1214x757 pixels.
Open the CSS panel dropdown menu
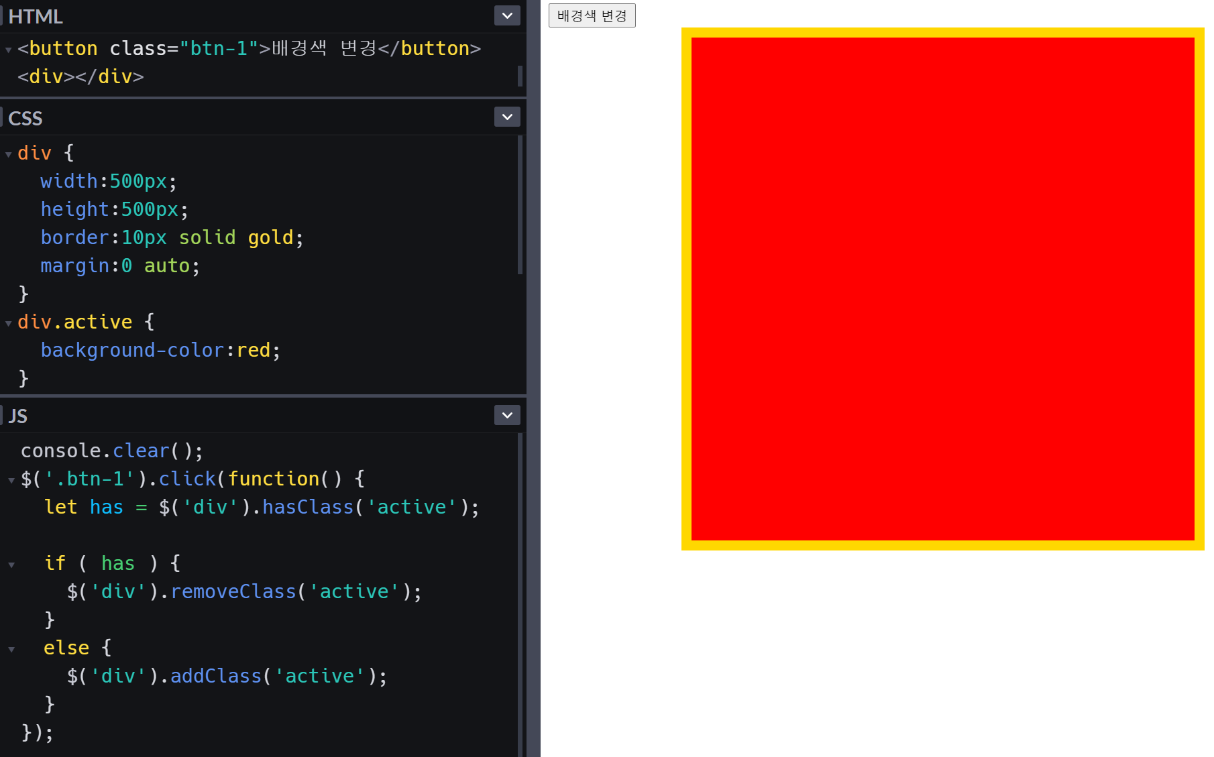click(x=507, y=117)
